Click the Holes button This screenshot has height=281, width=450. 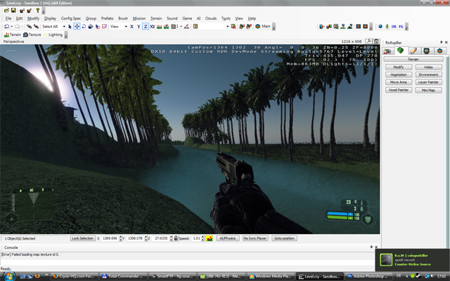point(428,67)
